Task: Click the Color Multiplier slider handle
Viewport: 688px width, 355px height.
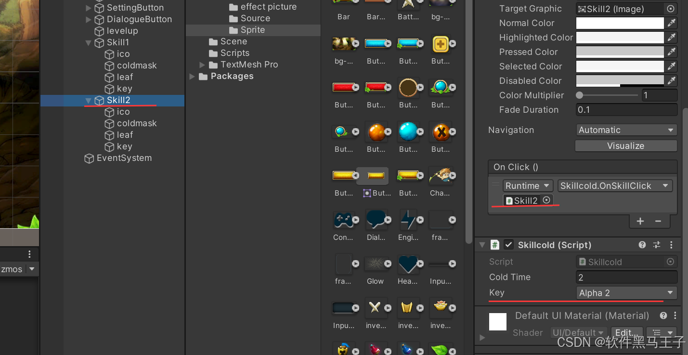Action: [x=580, y=95]
